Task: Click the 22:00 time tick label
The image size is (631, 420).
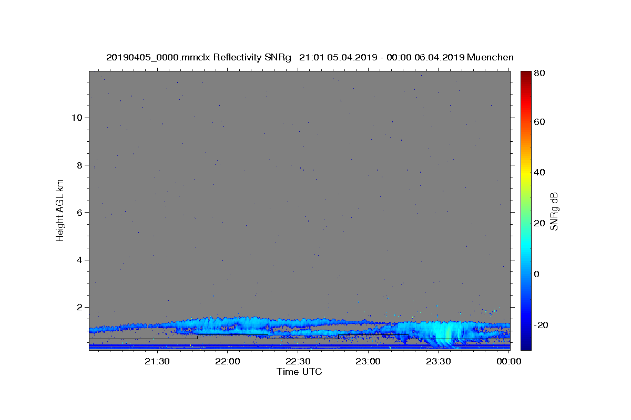Action: click(227, 362)
